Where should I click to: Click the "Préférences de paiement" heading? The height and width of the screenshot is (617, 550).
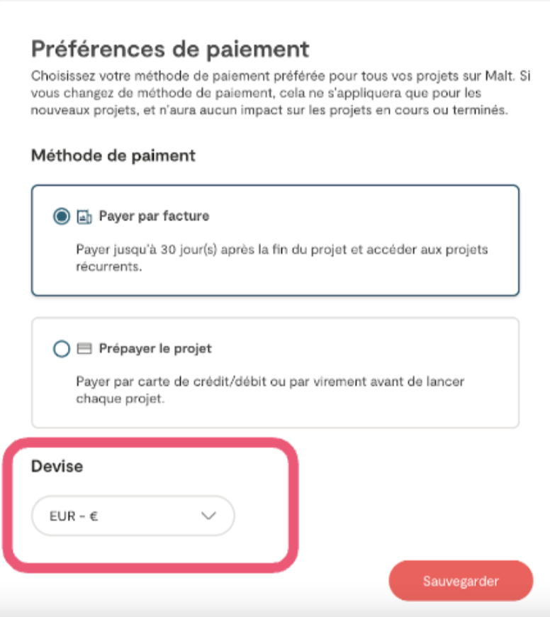click(x=170, y=50)
